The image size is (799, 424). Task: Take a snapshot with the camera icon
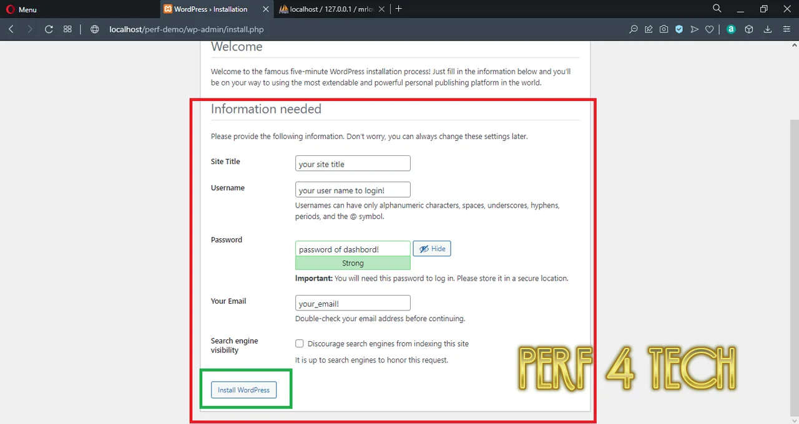(x=664, y=29)
